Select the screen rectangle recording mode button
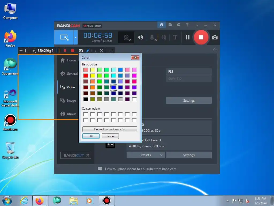274x206 pixels. 64,37
